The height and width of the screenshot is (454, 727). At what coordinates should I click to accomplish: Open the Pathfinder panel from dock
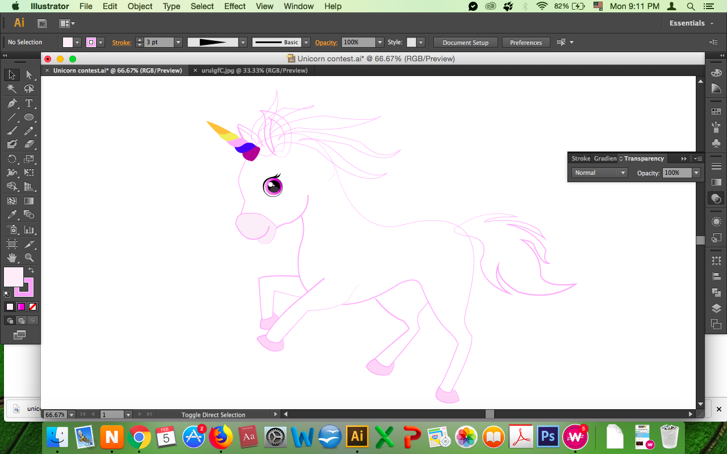(x=716, y=293)
